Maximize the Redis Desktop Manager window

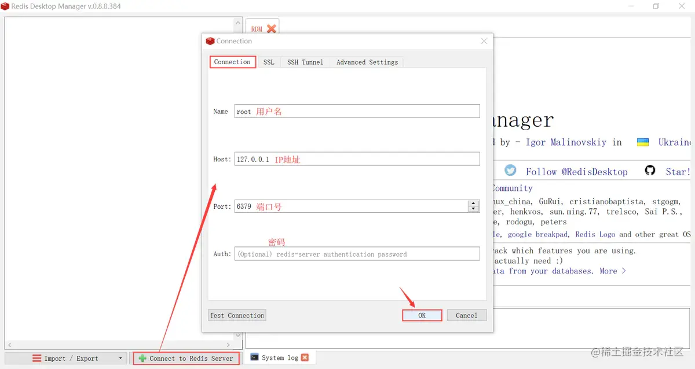[x=656, y=6]
